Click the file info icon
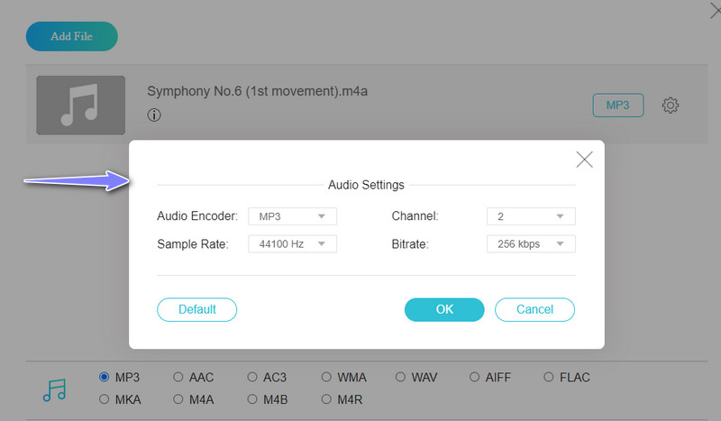 (x=154, y=115)
